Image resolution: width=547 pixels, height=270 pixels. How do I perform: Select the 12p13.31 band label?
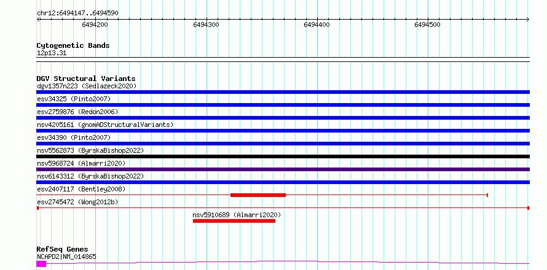click(x=51, y=53)
